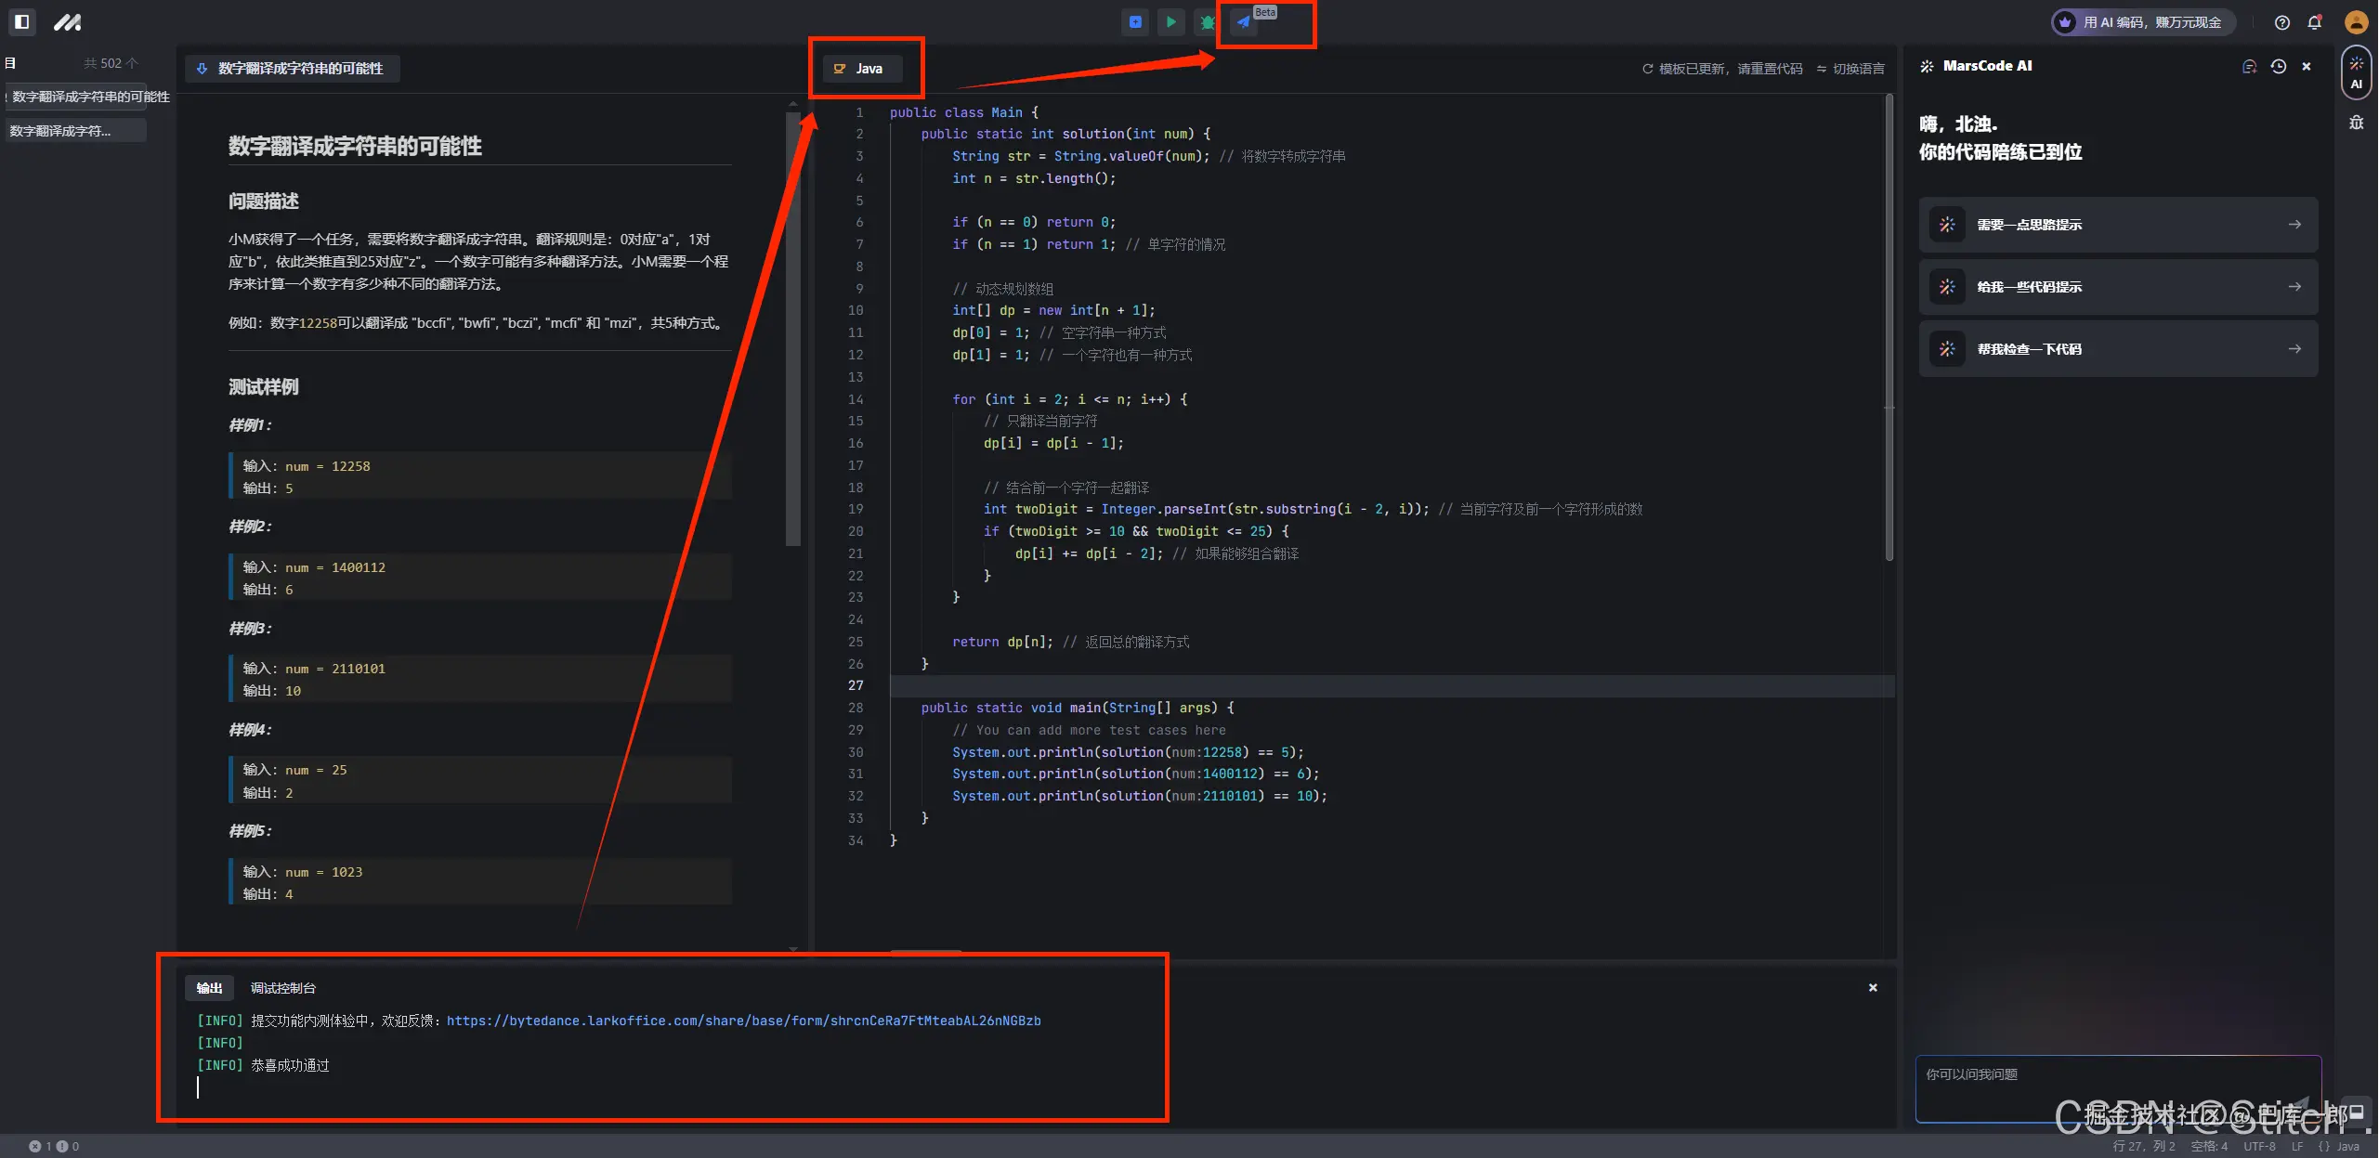
Task: Click the Beta submit paper-plane icon
Action: pyautogui.click(x=1243, y=21)
